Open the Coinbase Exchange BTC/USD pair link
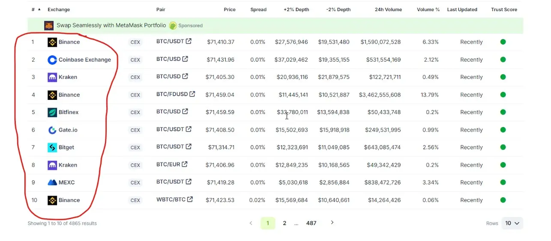The width and height of the screenshot is (551, 241). (168, 59)
